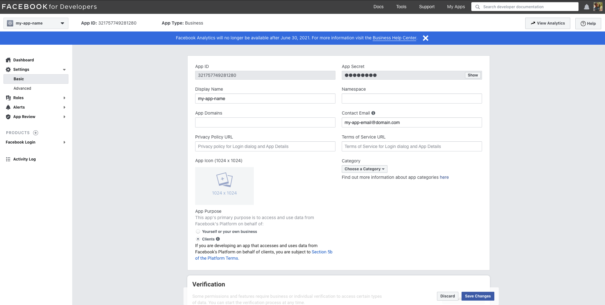
Task: Click the Save Changes button
Action: tap(478, 296)
